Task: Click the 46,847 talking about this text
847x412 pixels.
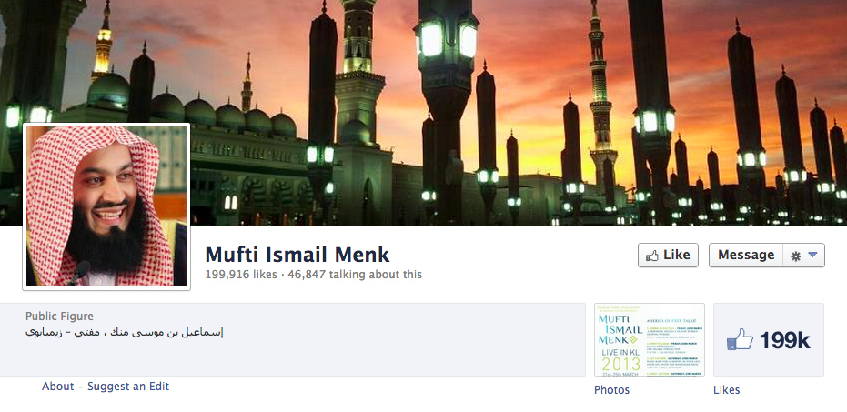Action: (355, 275)
